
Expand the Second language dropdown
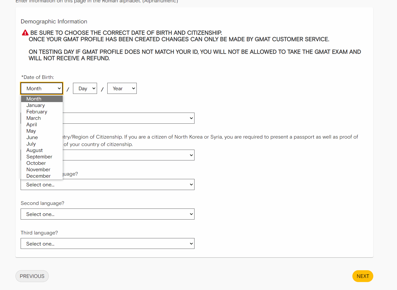click(107, 214)
